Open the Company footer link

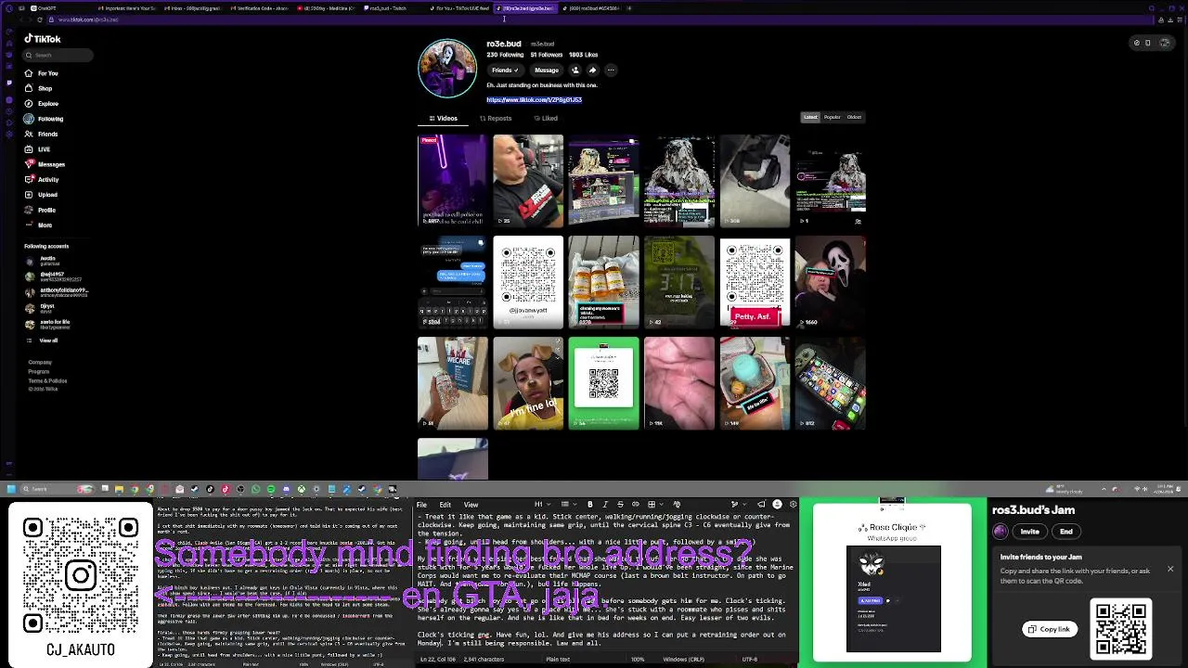[x=40, y=362]
